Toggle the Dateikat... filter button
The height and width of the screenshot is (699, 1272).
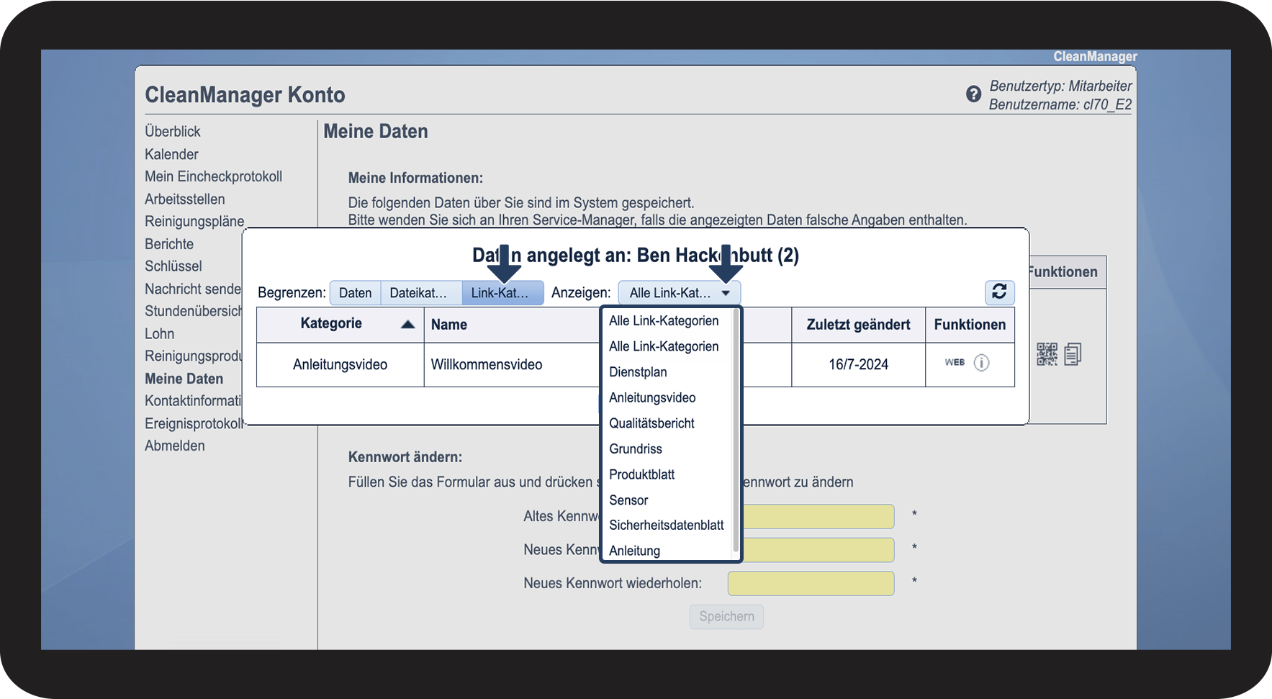coord(420,293)
